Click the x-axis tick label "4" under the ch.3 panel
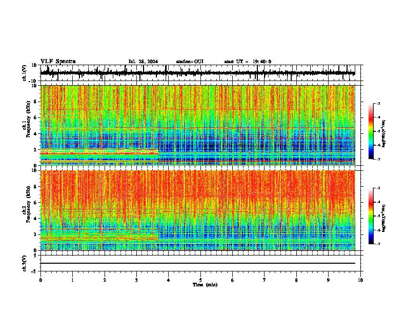Viewport: 406px width, 314px height. click(169, 280)
